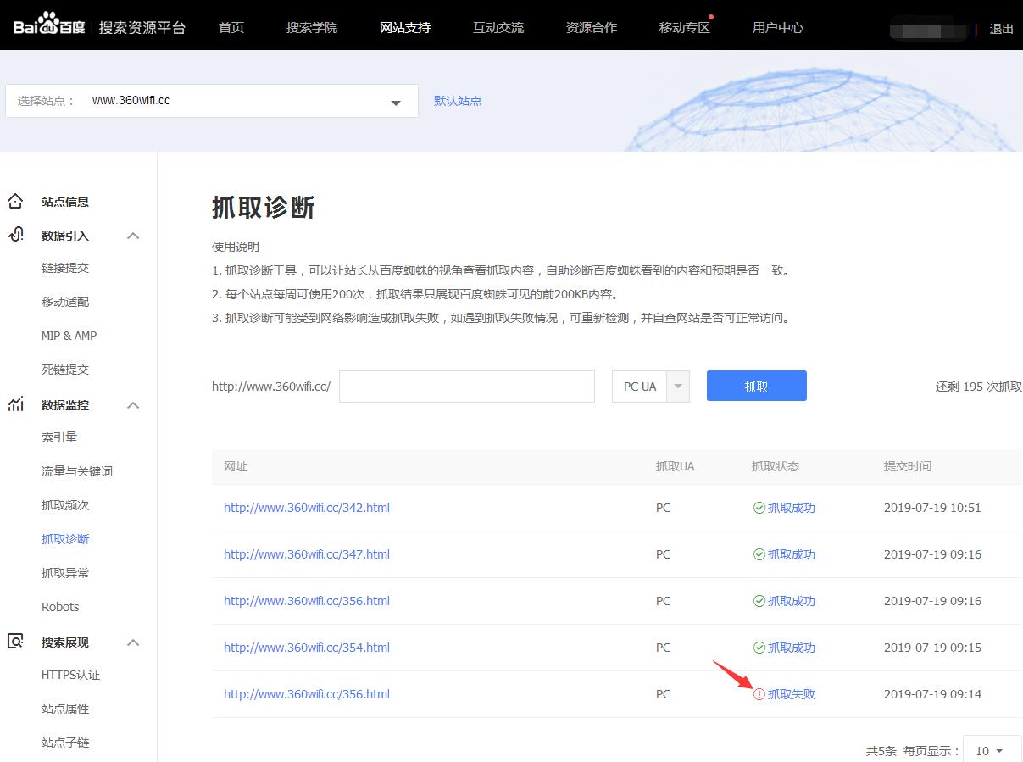Click the 数据引入 section icon

tap(14, 235)
